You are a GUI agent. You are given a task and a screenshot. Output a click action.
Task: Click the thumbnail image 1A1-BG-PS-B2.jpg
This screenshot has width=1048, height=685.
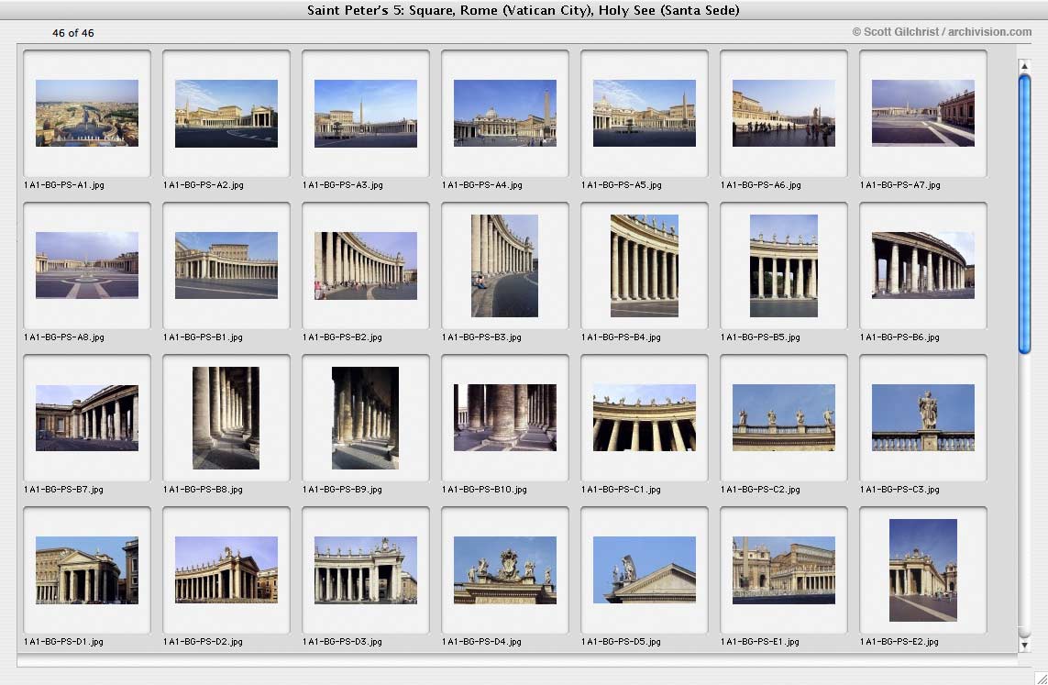[x=366, y=265]
